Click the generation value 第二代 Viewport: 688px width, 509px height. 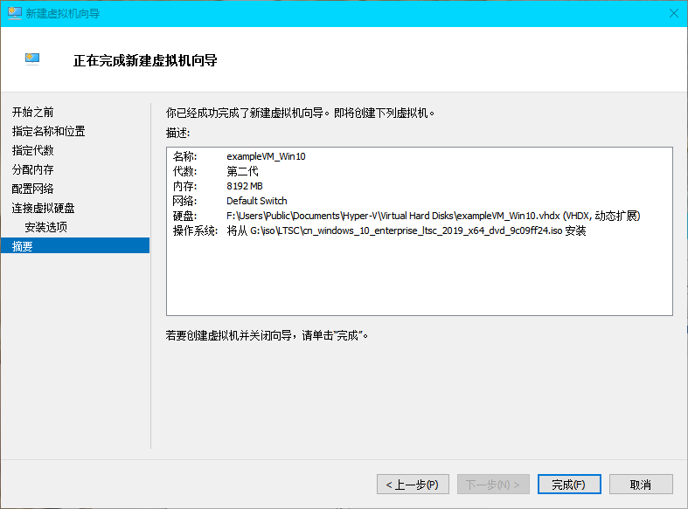click(242, 171)
